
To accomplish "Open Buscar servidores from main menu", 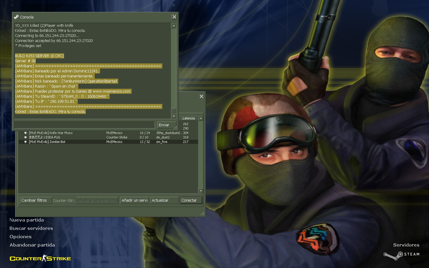I will click(31, 228).
